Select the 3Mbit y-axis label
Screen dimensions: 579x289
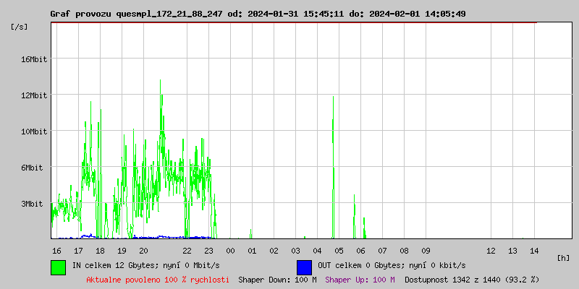[33, 204]
